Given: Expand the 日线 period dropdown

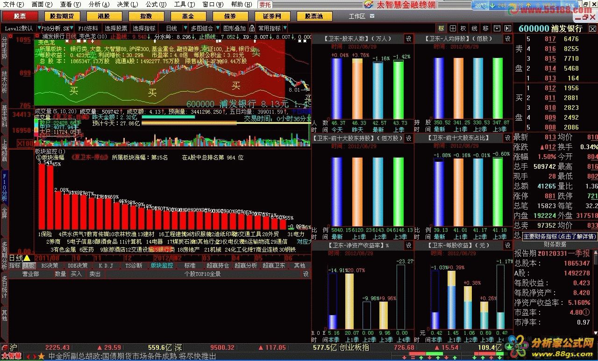Looking at the screenshot, I should pos(186,29).
